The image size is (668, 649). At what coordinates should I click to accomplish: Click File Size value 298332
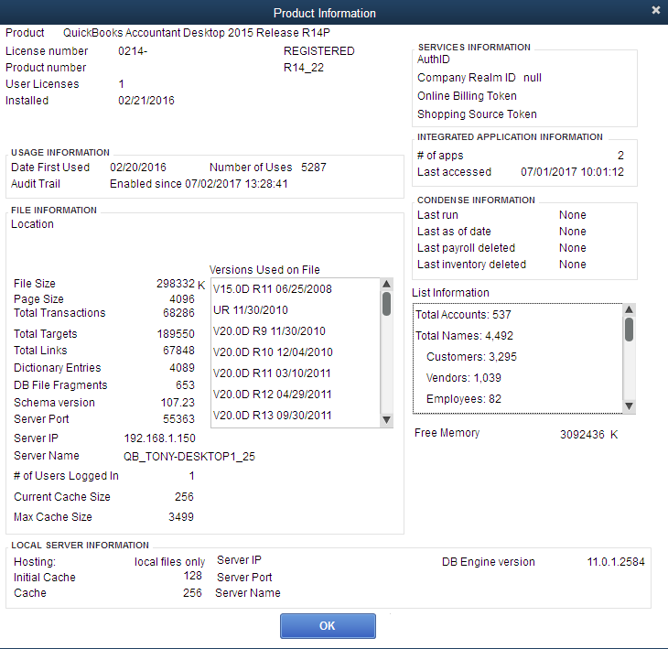click(x=176, y=284)
